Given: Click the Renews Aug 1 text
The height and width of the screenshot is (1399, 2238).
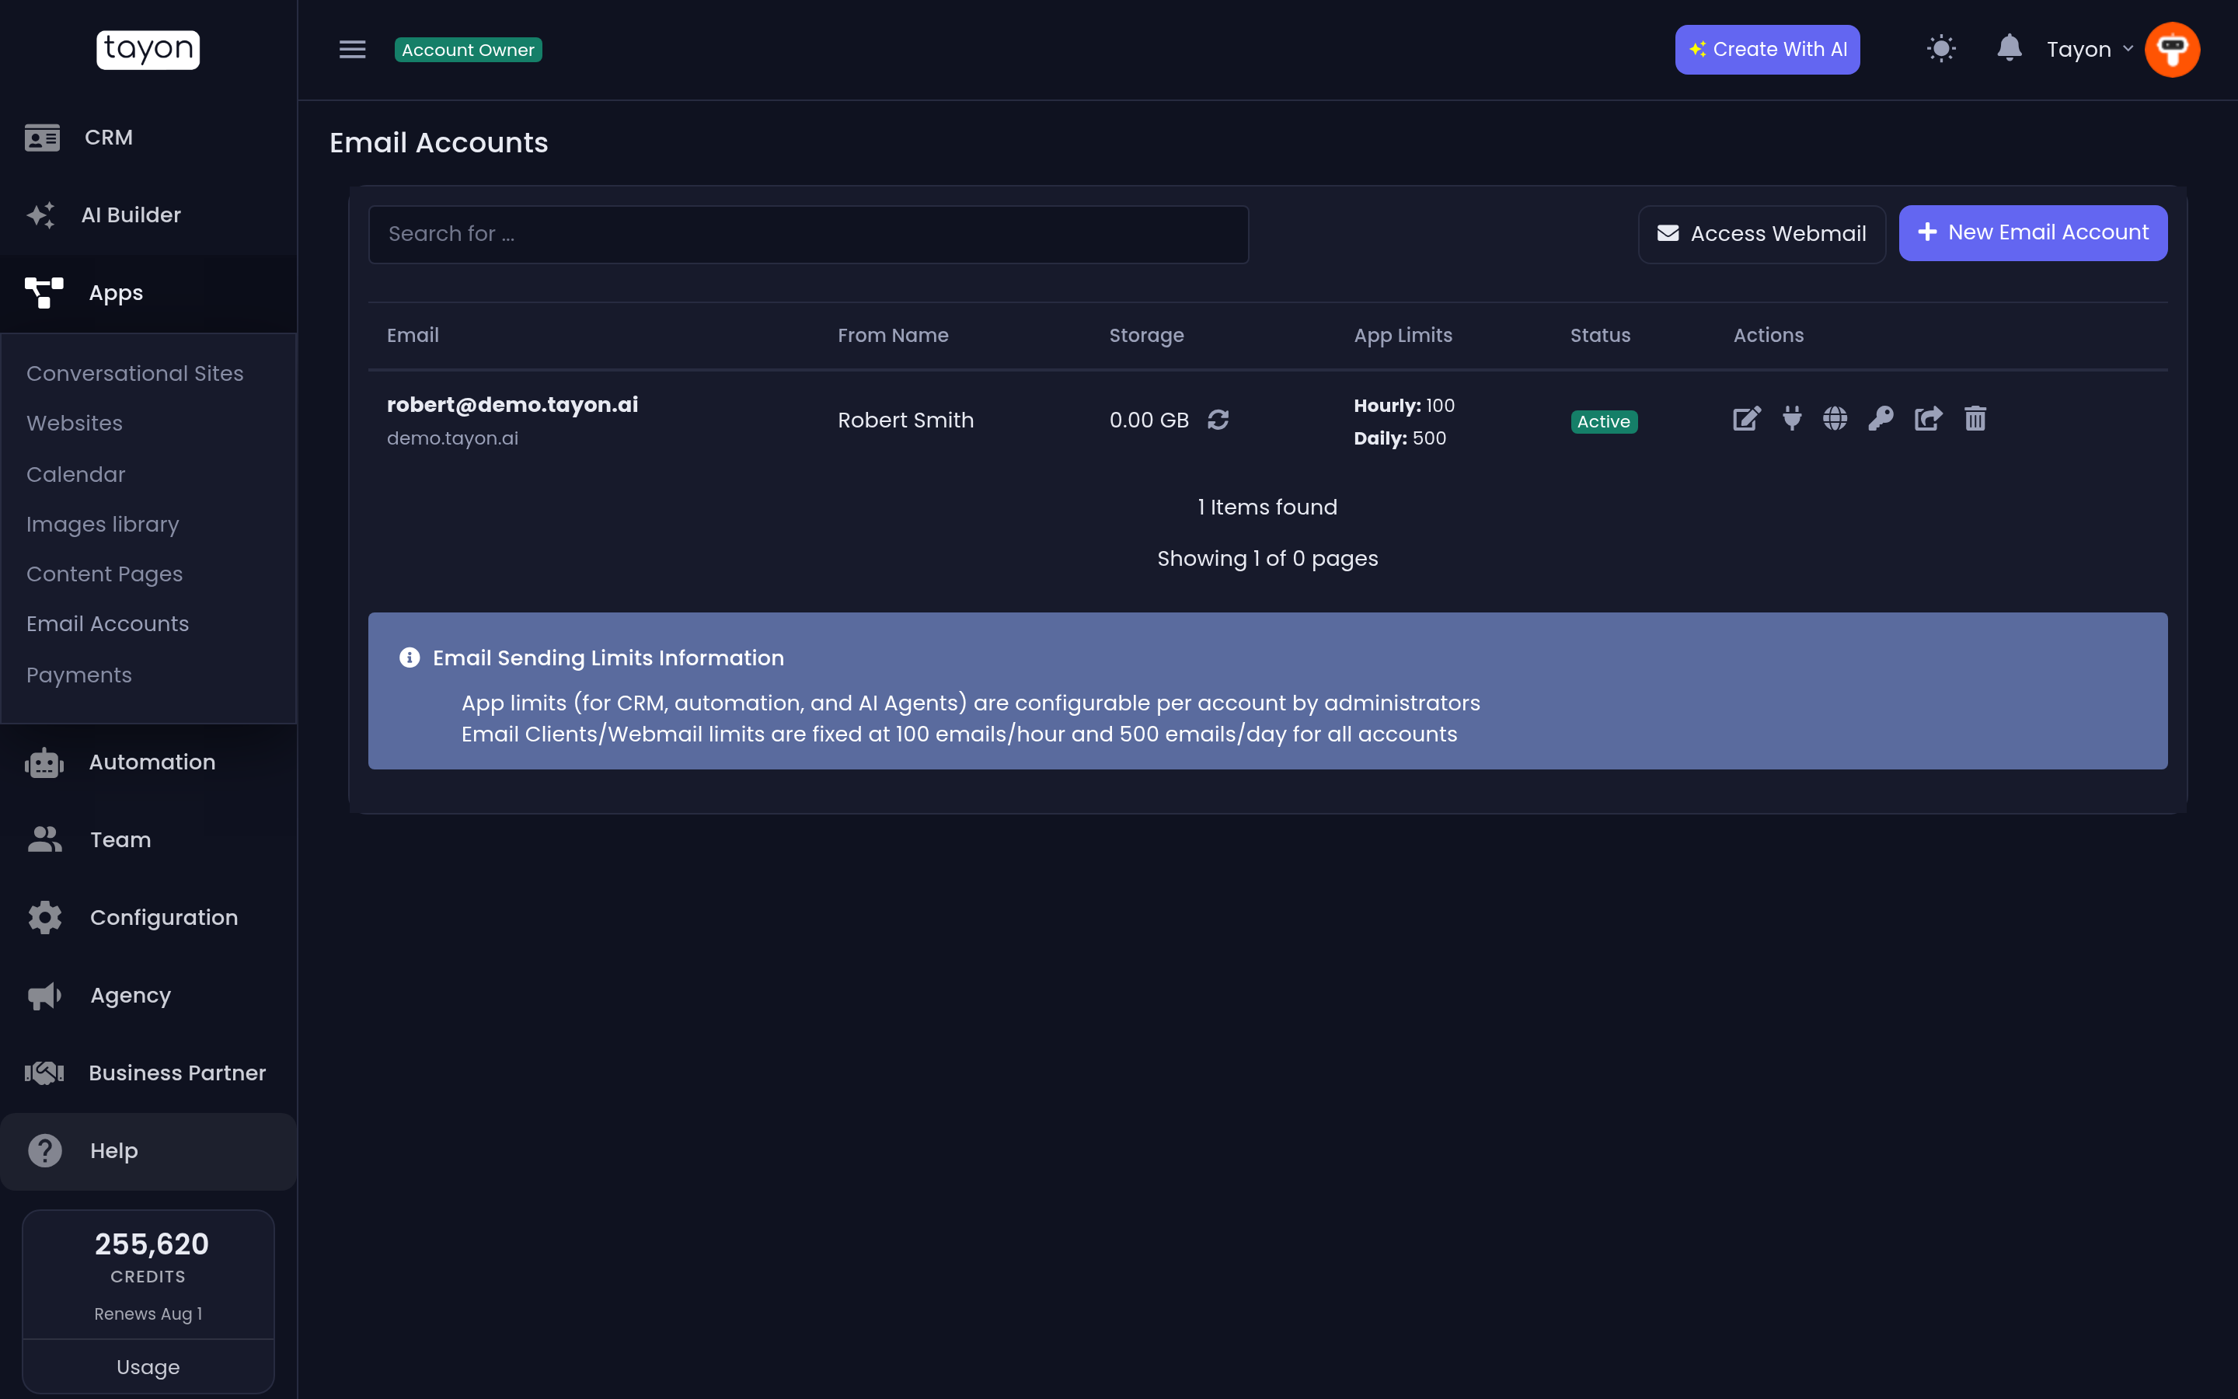Looking at the screenshot, I should pos(148,1314).
